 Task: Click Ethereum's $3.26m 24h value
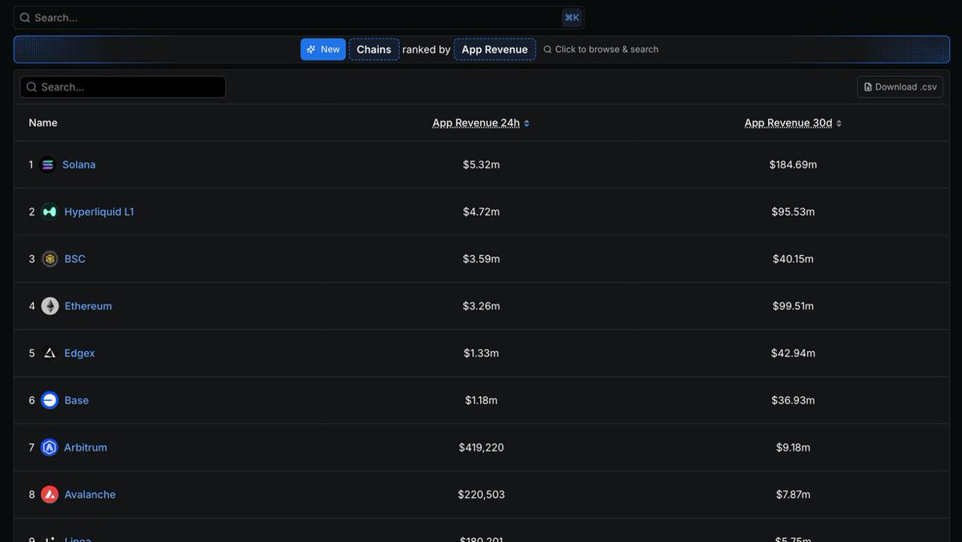pos(481,306)
